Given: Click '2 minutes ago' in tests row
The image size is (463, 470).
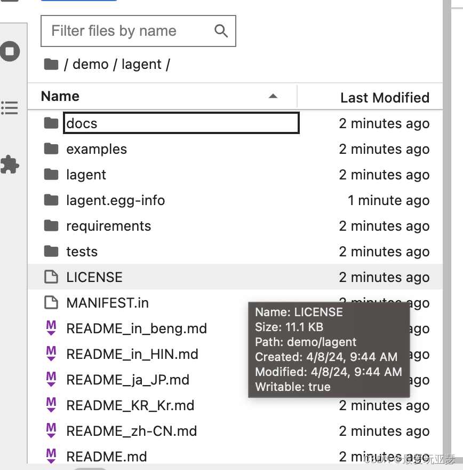Looking at the screenshot, I should click(x=384, y=252).
